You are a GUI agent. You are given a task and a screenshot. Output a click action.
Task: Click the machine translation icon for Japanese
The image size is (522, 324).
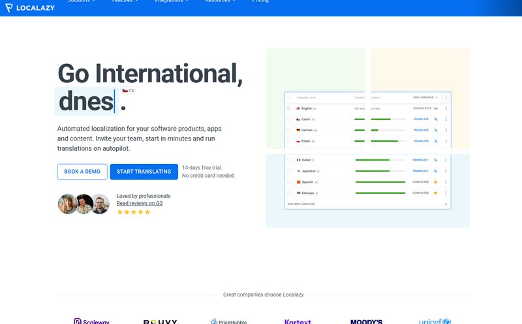(x=435, y=171)
